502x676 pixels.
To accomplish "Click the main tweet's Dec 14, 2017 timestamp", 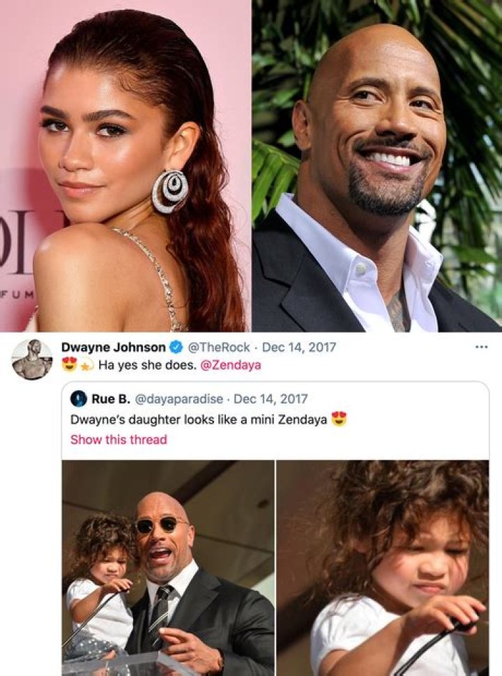I will (x=299, y=347).
